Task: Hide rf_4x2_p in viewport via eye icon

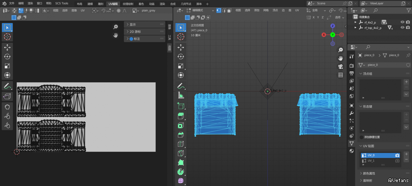Action: click(402, 22)
